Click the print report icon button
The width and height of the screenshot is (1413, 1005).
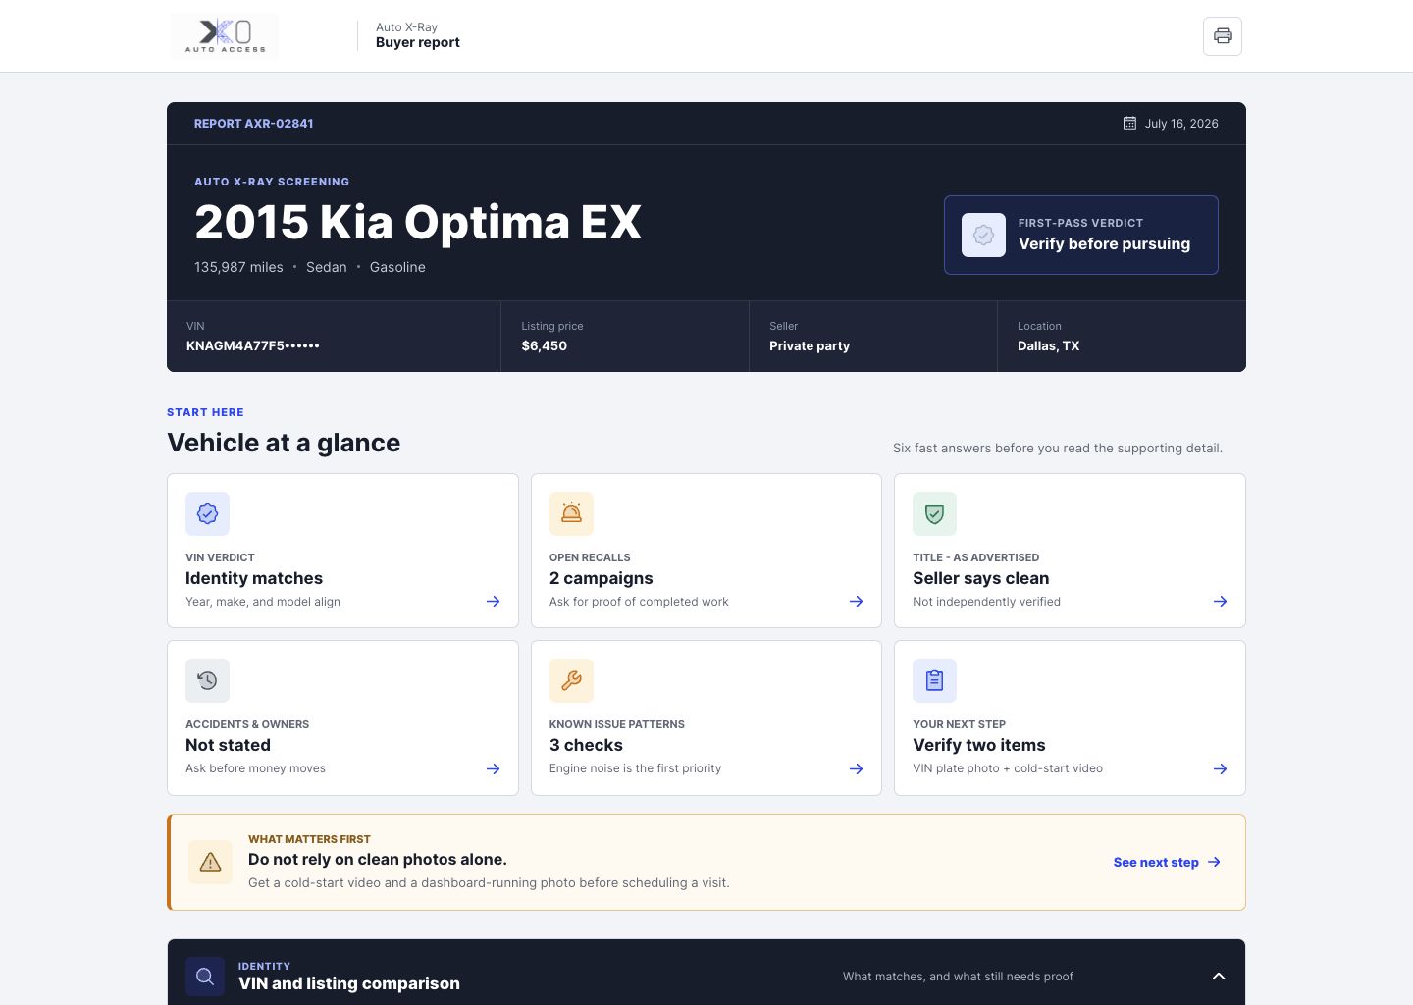[1223, 36]
